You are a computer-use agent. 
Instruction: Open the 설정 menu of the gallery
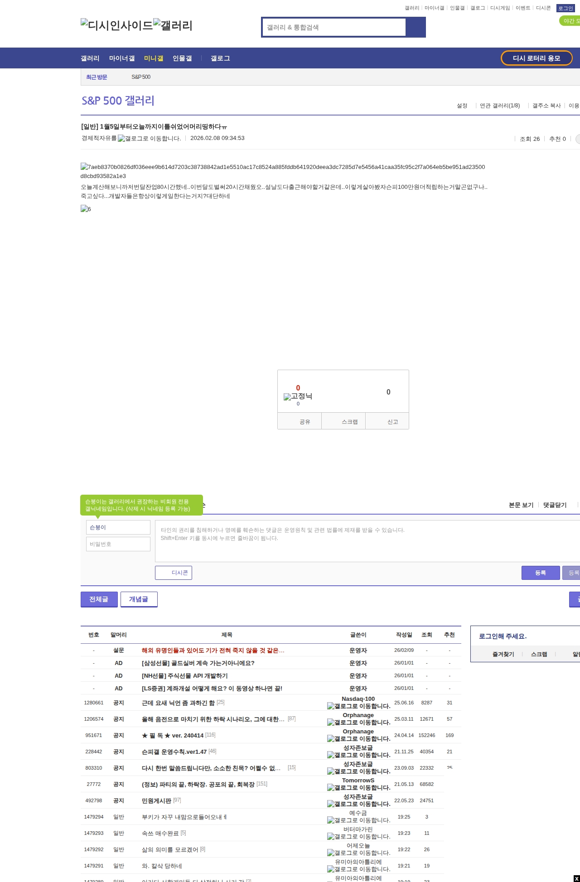(x=462, y=106)
